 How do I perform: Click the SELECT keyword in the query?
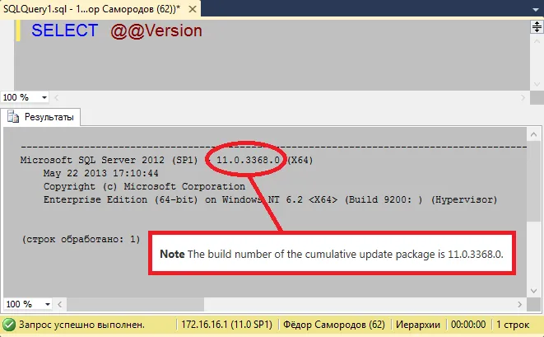[64, 30]
